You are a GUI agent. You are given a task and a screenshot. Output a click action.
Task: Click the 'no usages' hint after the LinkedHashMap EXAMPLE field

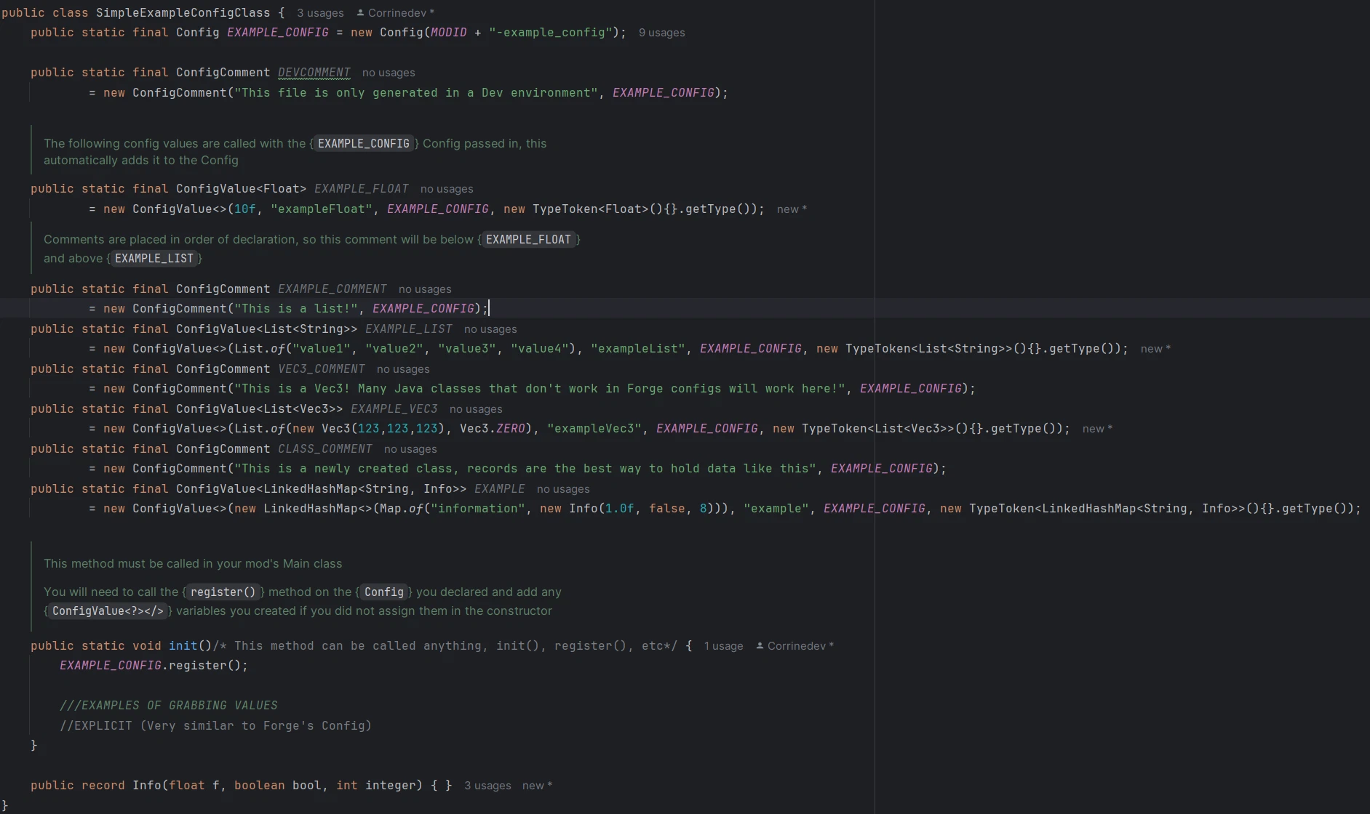(563, 489)
